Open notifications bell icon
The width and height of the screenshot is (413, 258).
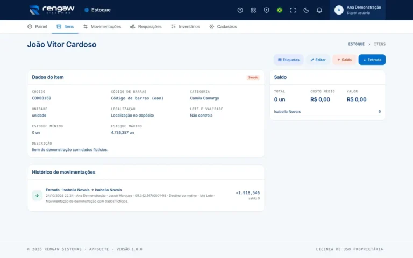[319, 10]
